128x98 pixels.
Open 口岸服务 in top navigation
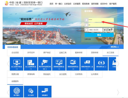click(x=77, y=4)
